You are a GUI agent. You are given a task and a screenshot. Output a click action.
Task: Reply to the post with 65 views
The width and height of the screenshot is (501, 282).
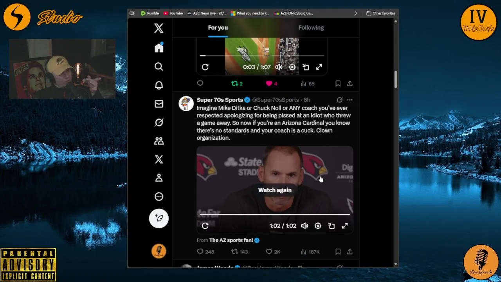coord(200,83)
